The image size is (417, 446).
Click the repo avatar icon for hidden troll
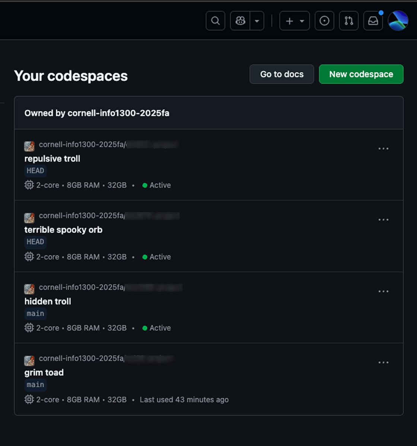(29, 289)
